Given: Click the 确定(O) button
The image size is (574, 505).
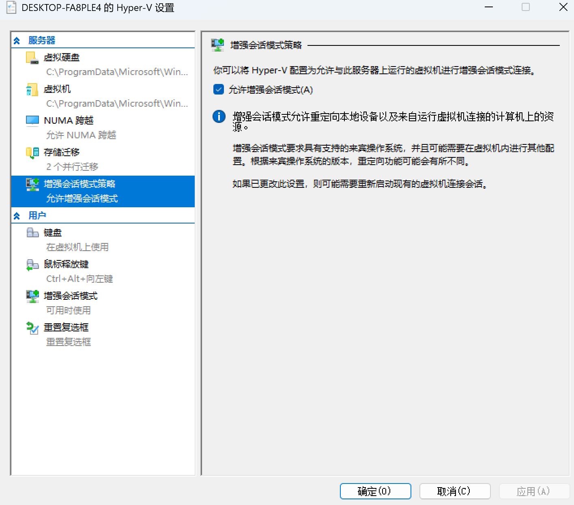Looking at the screenshot, I should [375, 491].
